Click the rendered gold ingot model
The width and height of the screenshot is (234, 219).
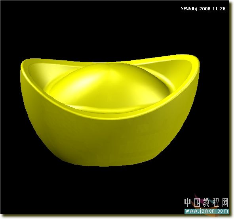point(110,111)
